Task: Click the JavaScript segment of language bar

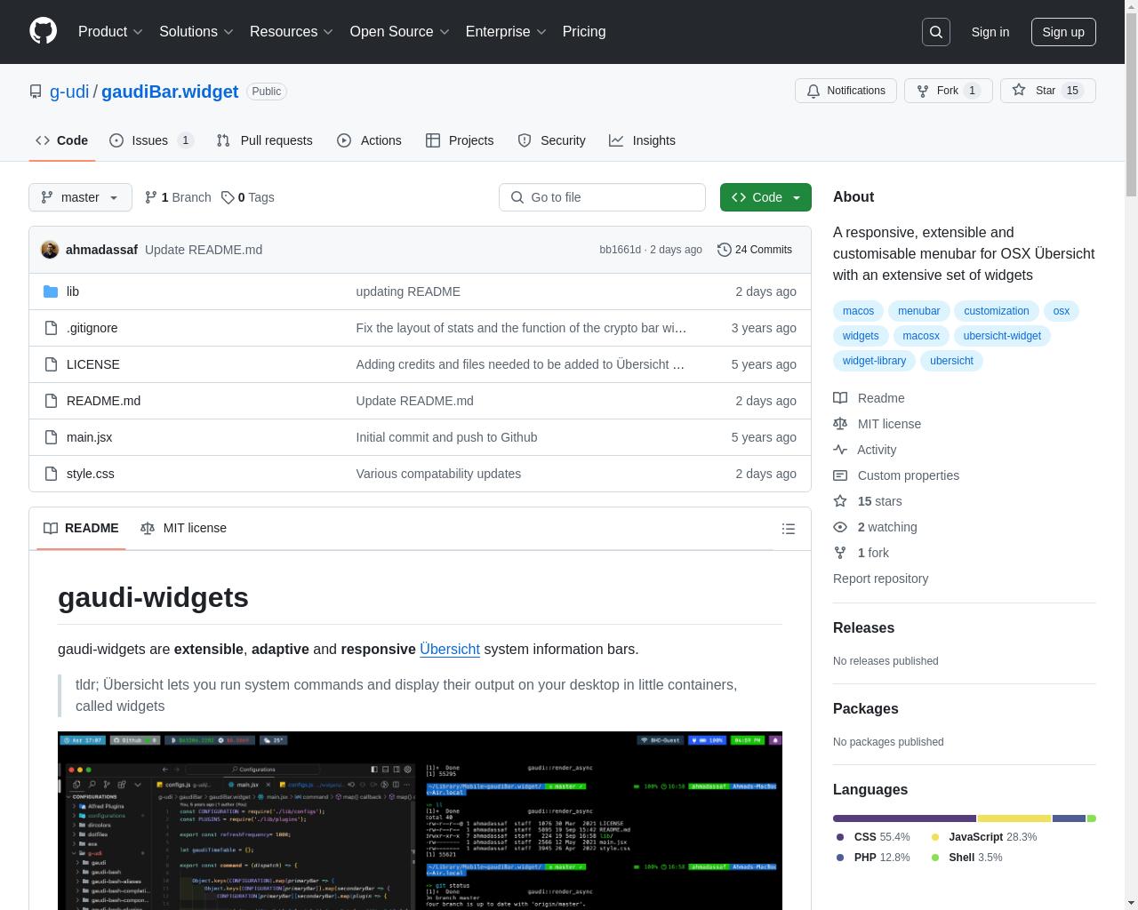Action: 1014,818
